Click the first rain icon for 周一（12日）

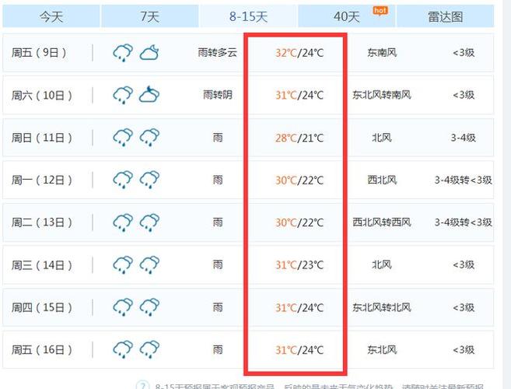tap(123, 180)
